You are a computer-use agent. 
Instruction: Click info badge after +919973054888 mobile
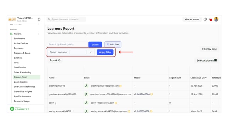point(151,111)
